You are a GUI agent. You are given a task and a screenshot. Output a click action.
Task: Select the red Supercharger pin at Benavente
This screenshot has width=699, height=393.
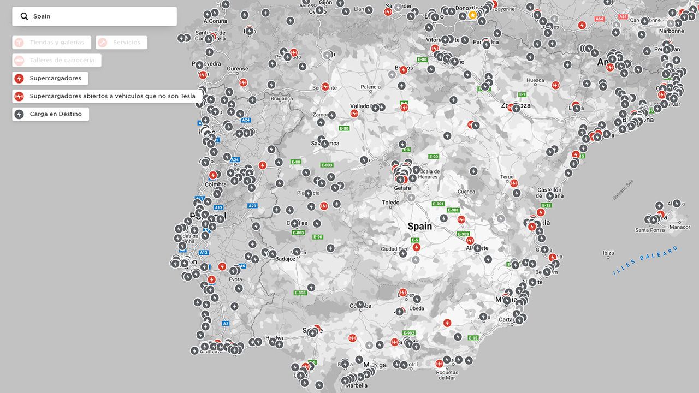[x=325, y=86]
